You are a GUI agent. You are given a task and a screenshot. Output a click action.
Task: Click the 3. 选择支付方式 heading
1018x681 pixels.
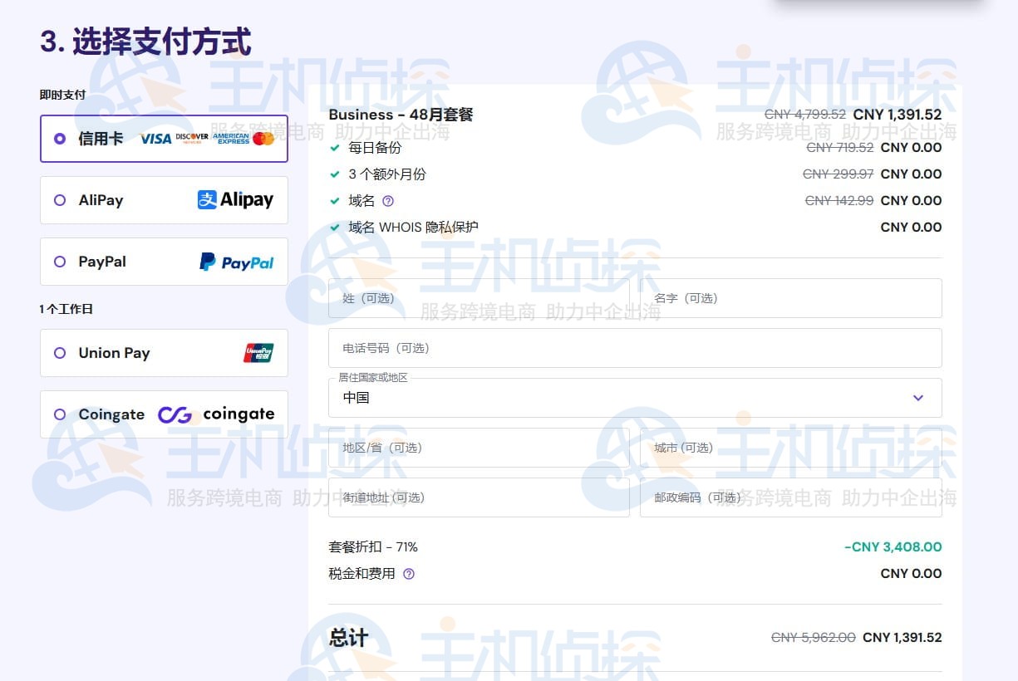[x=145, y=41]
